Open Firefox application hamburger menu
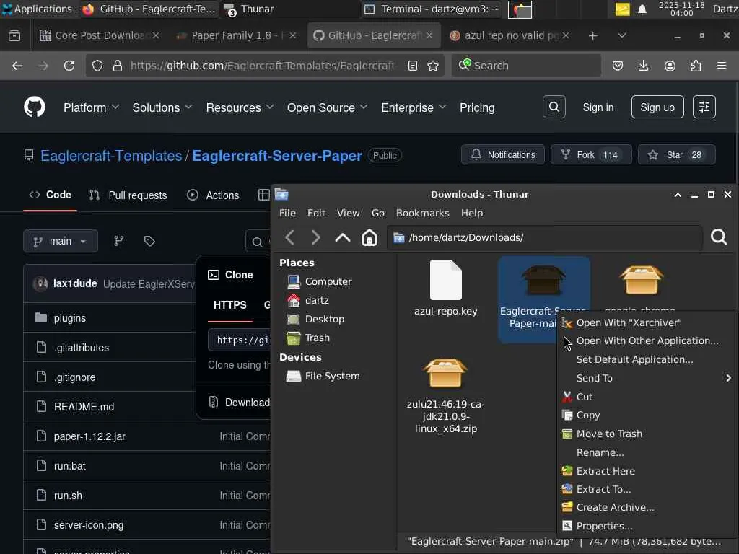739x554 pixels. click(x=722, y=66)
